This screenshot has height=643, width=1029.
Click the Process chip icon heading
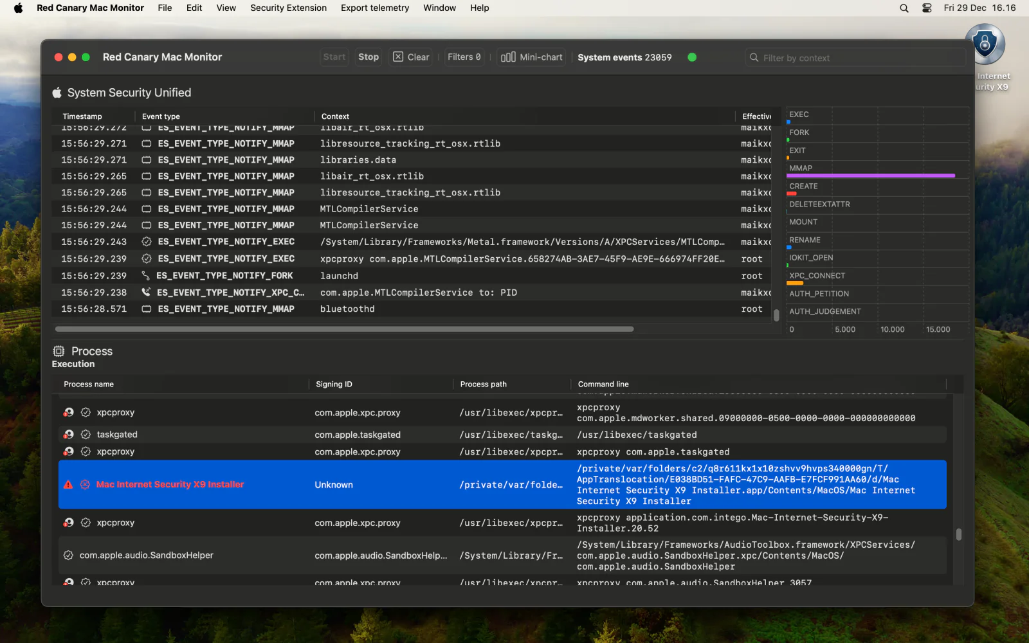tap(59, 351)
